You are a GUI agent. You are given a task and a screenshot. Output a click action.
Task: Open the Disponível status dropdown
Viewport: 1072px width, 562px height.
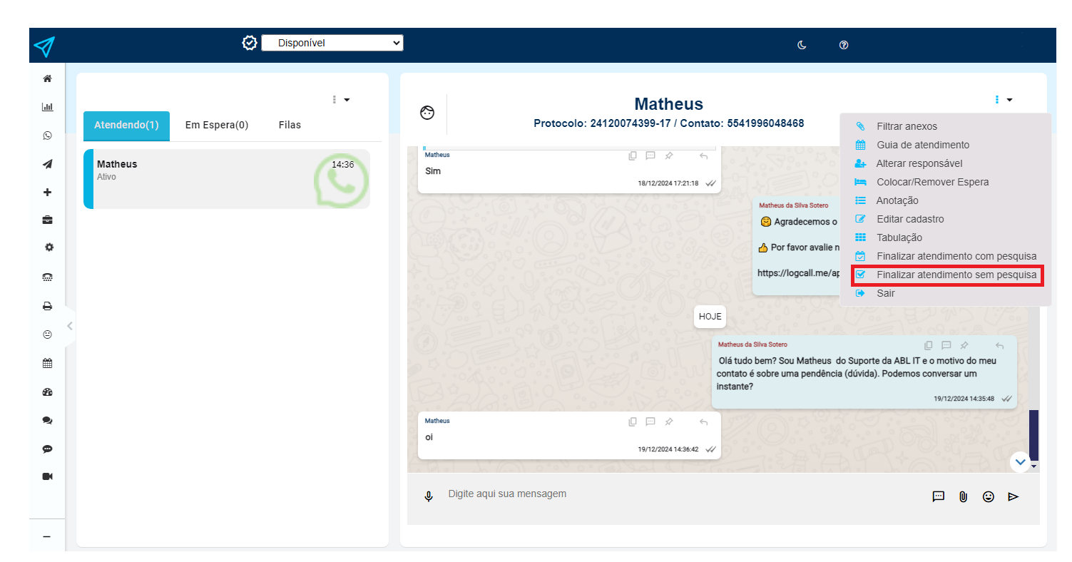pyautogui.click(x=332, y=43)
